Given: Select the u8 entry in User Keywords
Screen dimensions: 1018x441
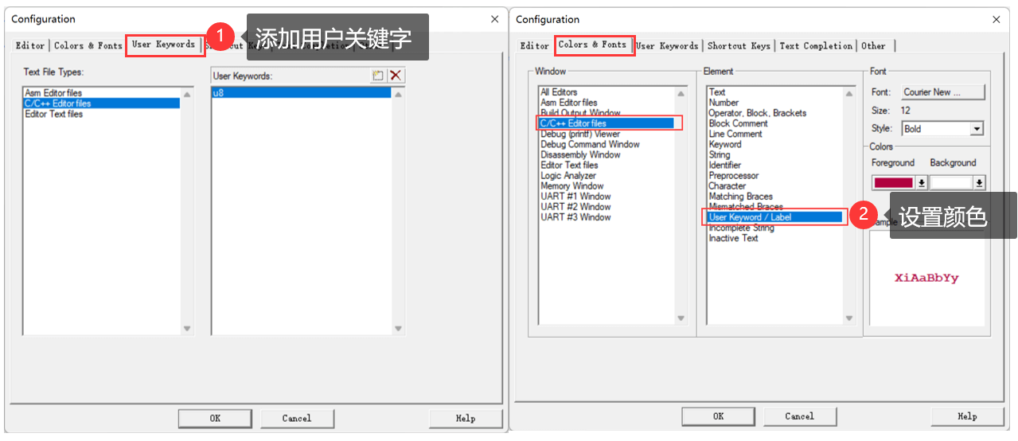Looking at the screenshot, I should (301, 93).
